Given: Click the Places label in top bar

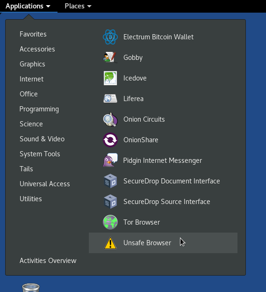Looking at the screenshot, I should pos(74,6).
